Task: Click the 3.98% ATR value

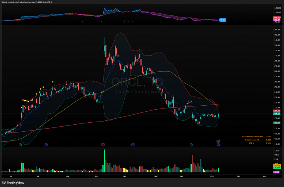Action: (268, 143)
